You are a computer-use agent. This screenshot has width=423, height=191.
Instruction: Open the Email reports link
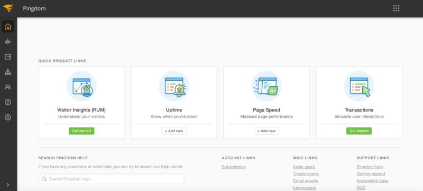306,181
